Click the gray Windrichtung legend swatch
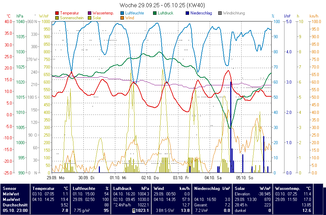The width and height of the screenshot is (326, 215). [x=220, y=13]
